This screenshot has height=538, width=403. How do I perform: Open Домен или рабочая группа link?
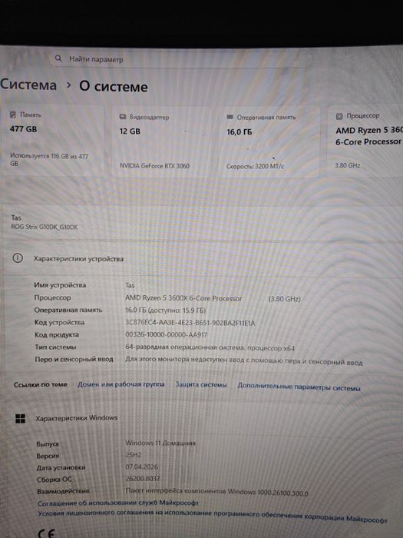pos(121,384)
